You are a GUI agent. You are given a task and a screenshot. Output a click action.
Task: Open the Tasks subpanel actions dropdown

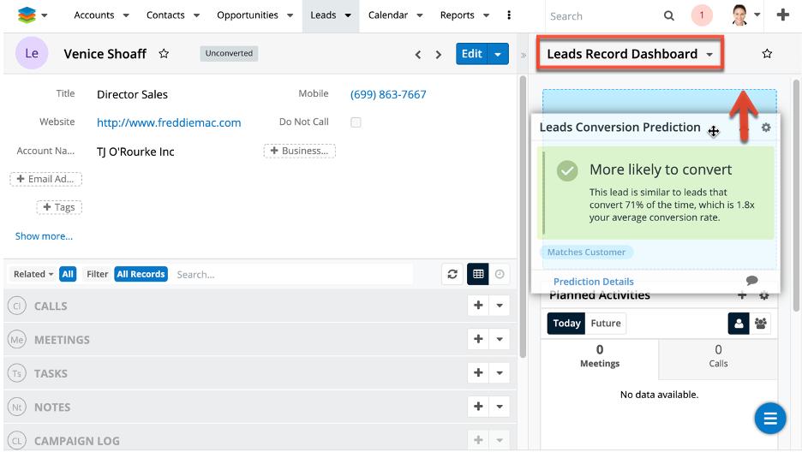pos(500,373)
